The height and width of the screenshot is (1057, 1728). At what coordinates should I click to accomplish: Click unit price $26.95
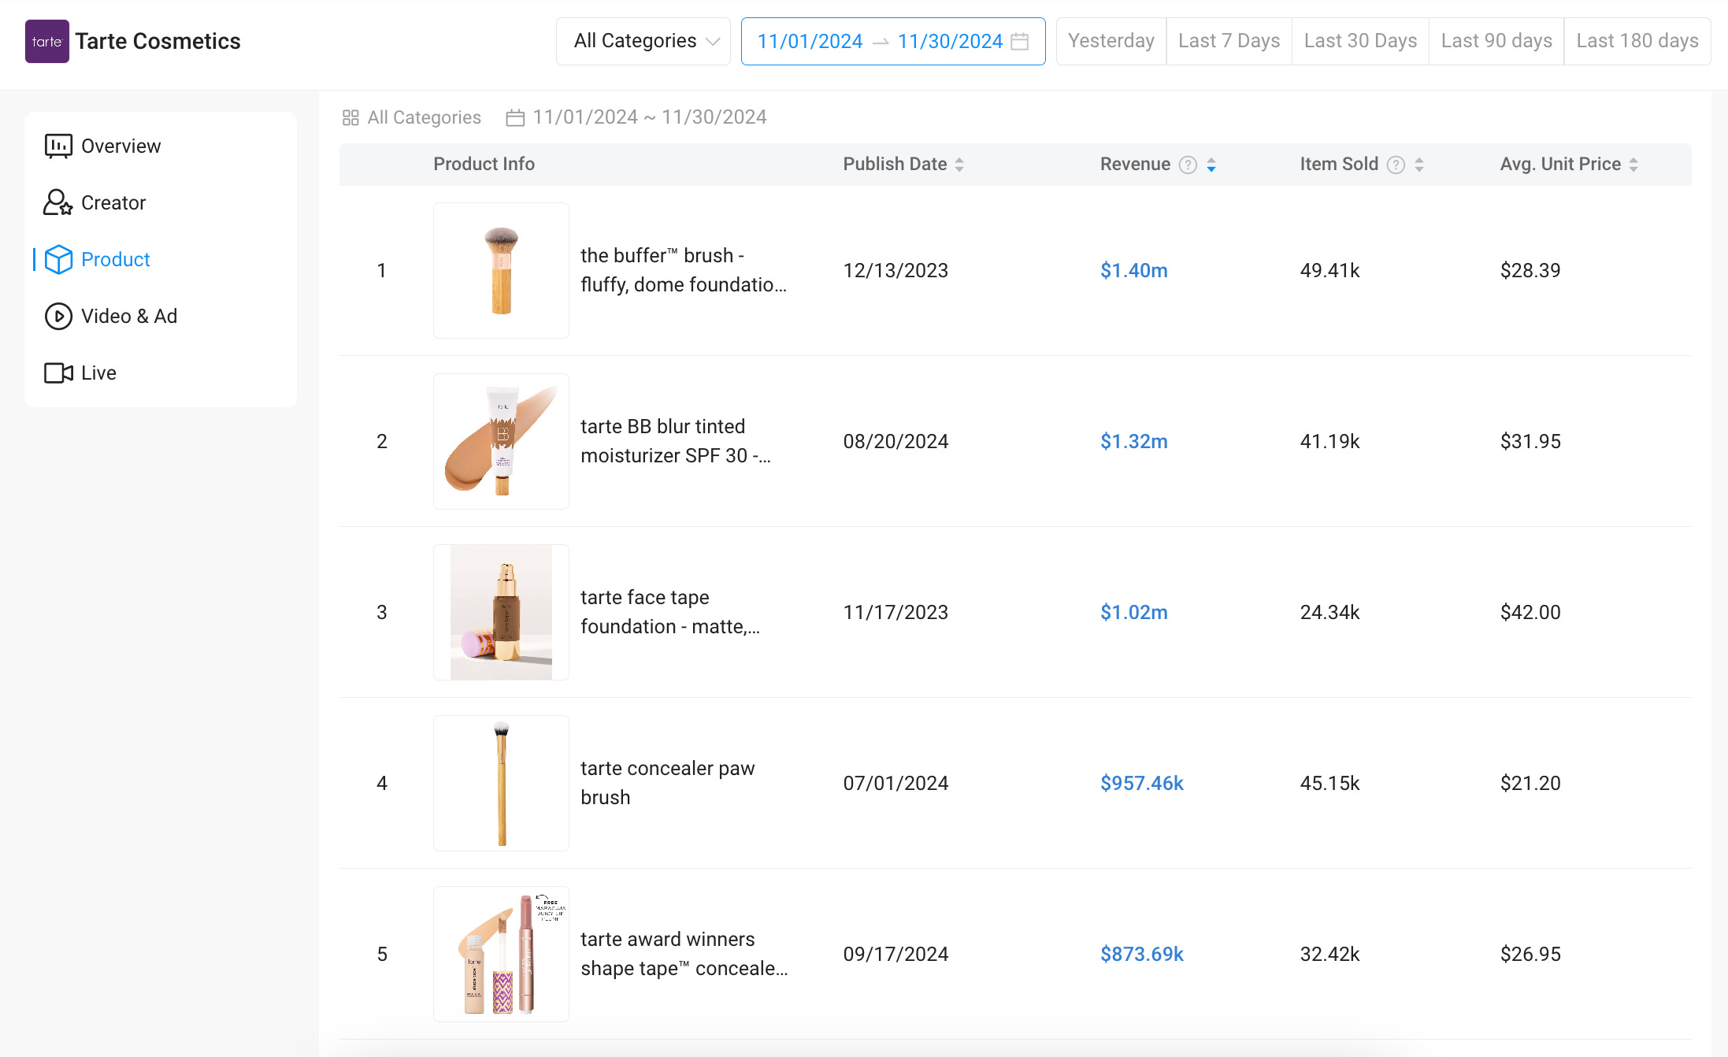1530,954
